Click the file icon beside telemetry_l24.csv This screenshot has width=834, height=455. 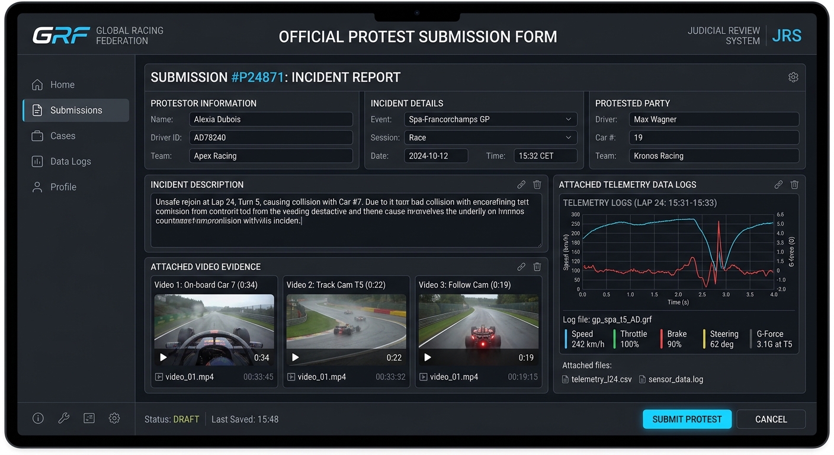[x=565, y=379]
